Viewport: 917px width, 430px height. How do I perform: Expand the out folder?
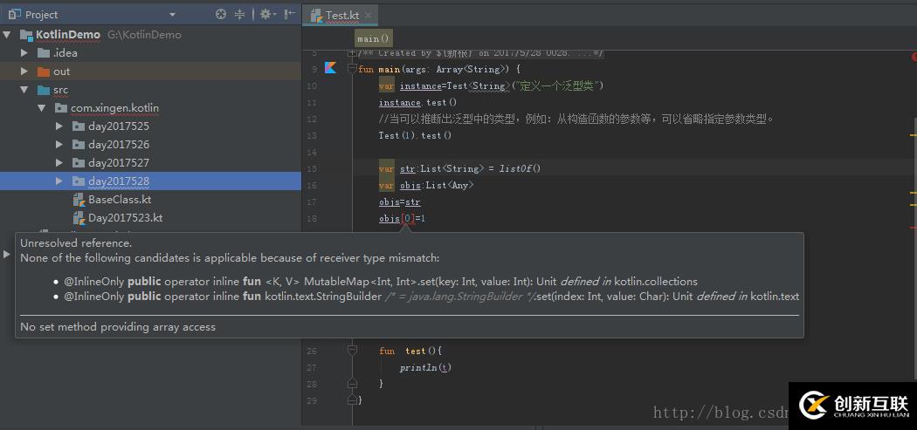25,72
